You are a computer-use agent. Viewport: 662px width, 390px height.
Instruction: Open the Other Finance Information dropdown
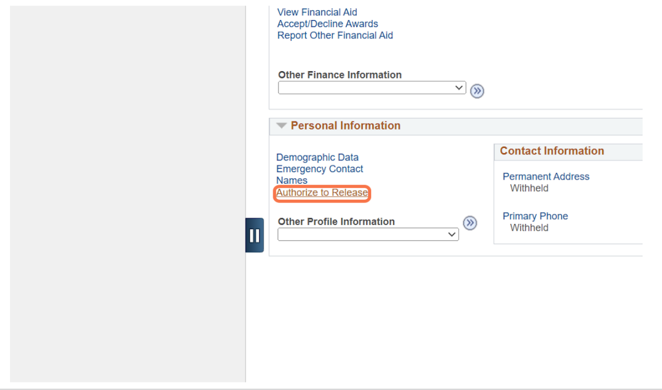[372, 88]
